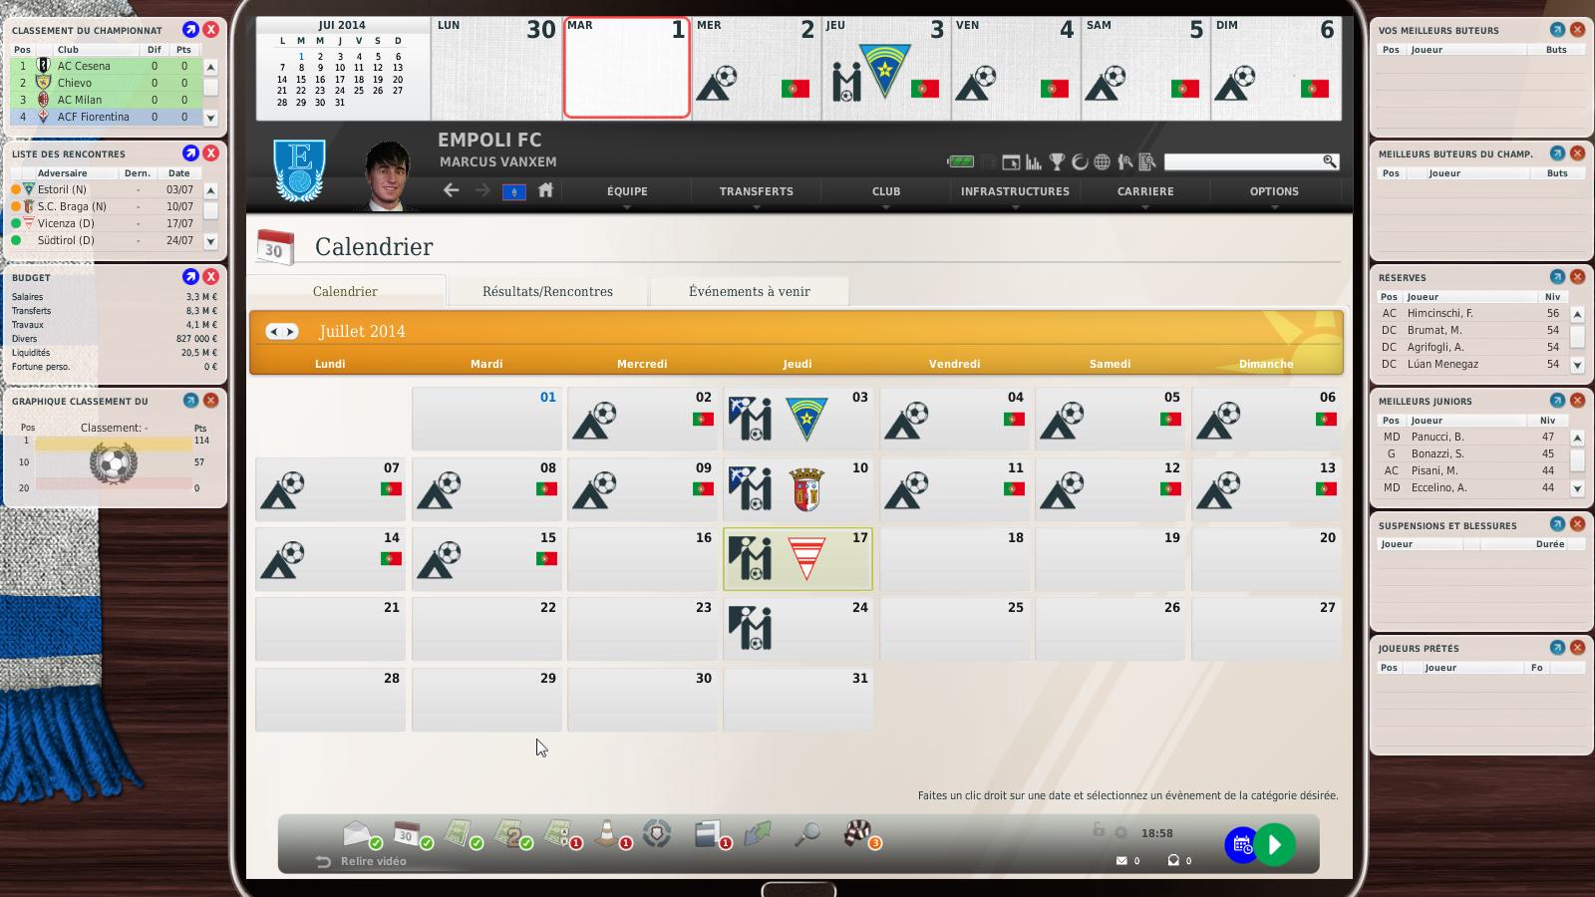
Task: Close the Classement du Championnat widget
Action: (x=211, y=30)
